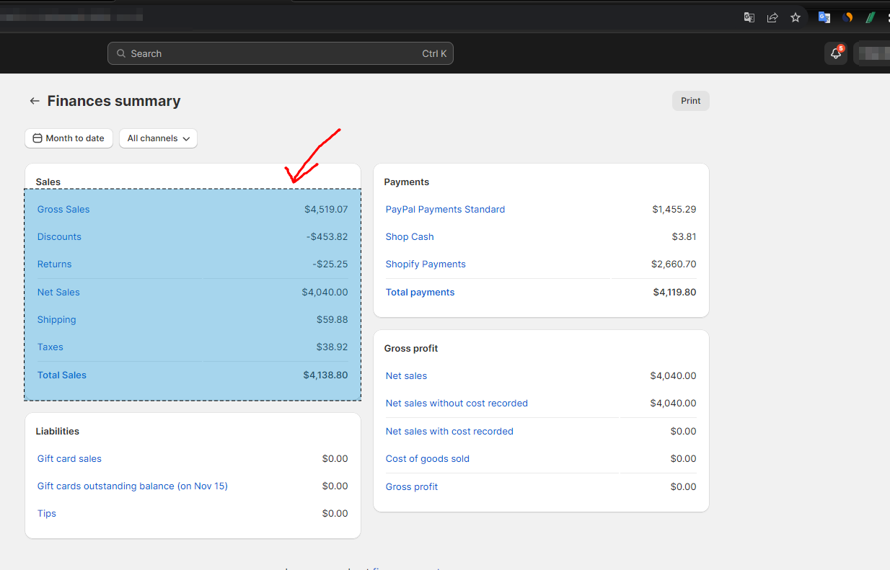Click the $2,660.70 Shopify Payments amount
Screen dimensions: 890x570
click(674, 264)
